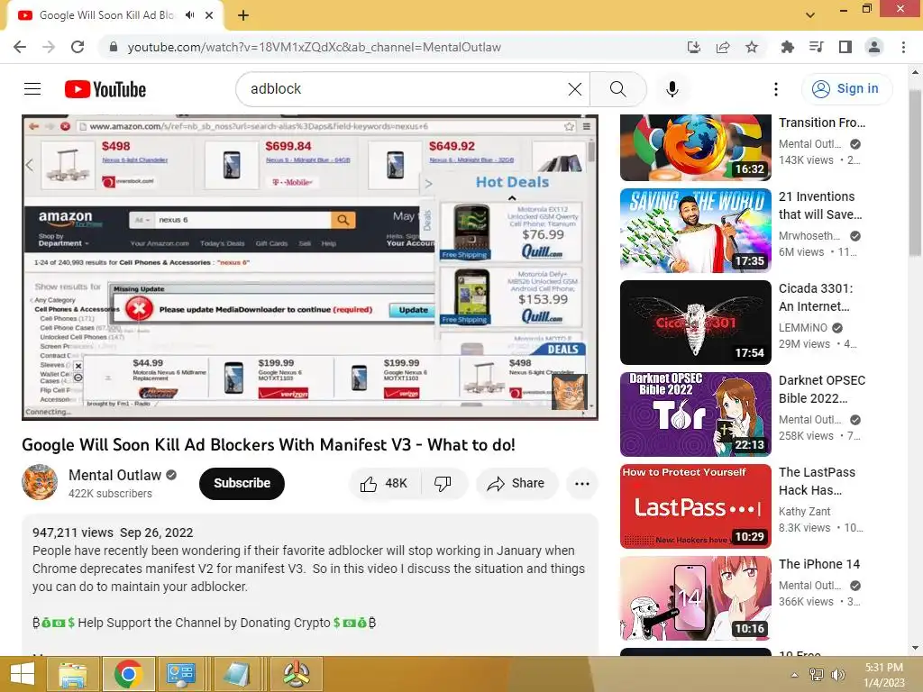Open 21 Inventions that will Save thumbnail
923x692 pixels.
pyautogui.click(x=696, y=230)
